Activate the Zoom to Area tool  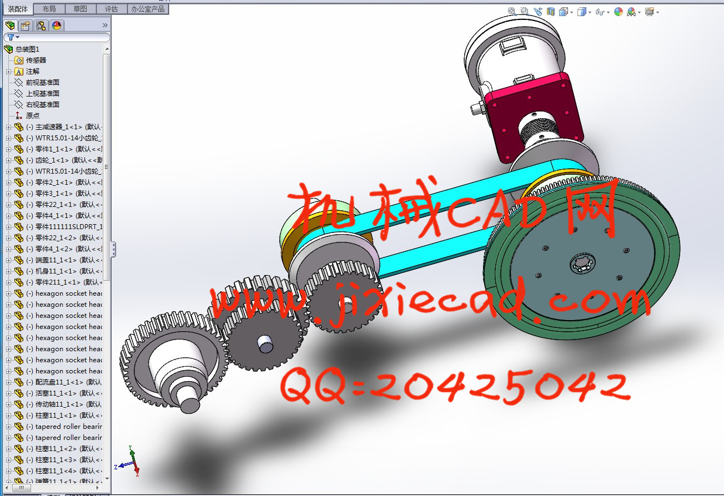pyautogui.click(x=525, y=11)
